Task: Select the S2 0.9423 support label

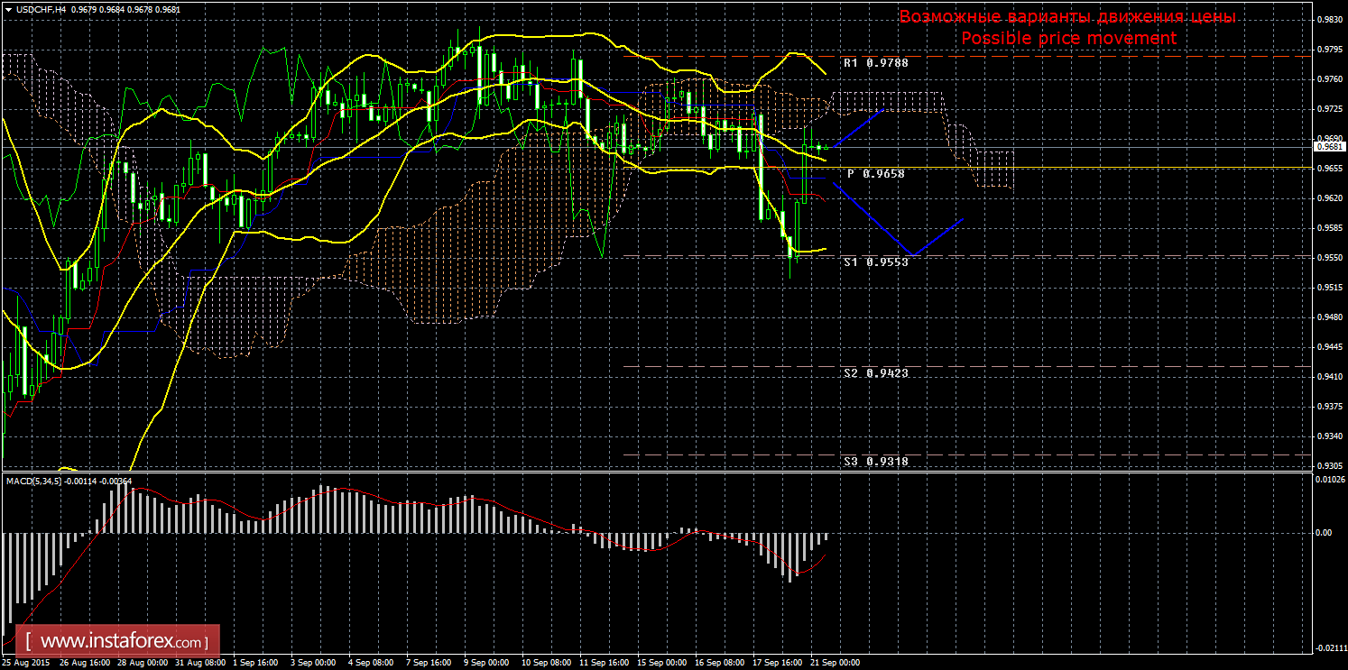Action: tap(874, 372)
